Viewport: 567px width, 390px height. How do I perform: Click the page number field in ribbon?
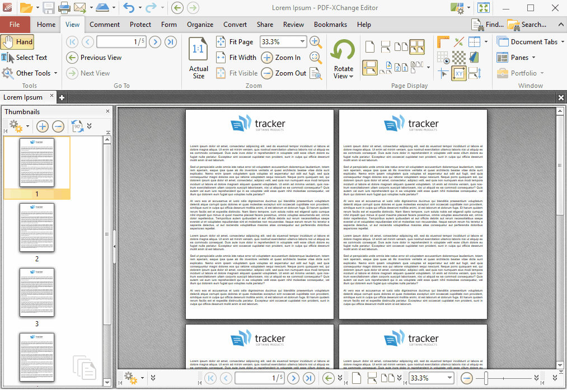121,42
